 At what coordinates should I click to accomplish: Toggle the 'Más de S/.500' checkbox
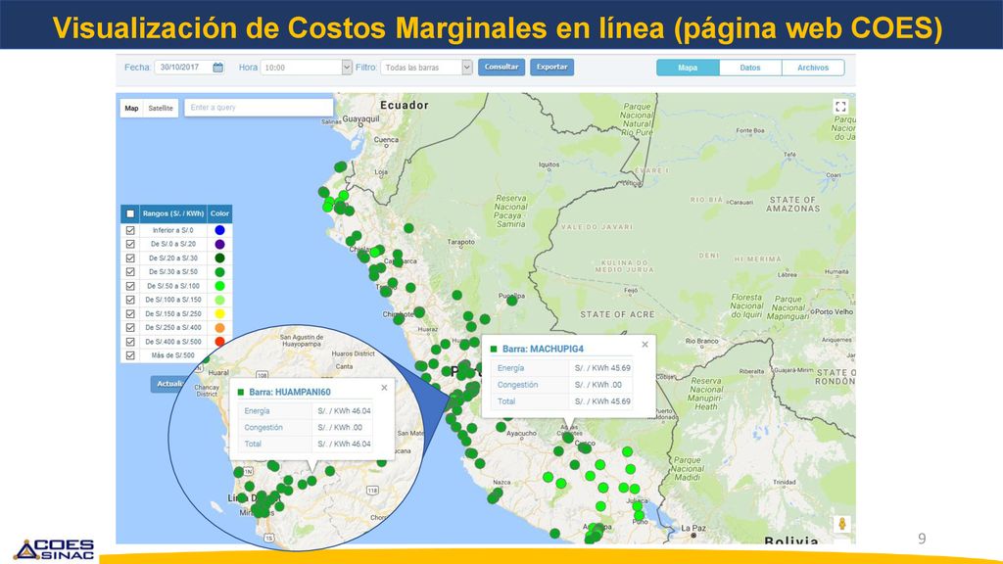coord(130,355)
